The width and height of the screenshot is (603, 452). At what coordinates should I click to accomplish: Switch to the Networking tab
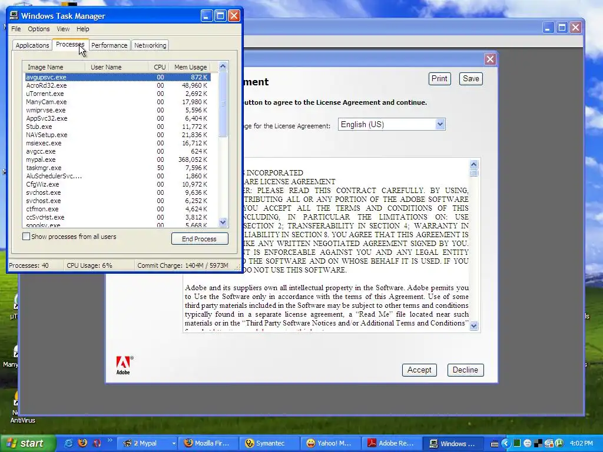pos(150,45)
